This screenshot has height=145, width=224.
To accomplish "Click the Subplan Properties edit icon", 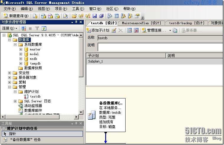I will pos(114,30).
